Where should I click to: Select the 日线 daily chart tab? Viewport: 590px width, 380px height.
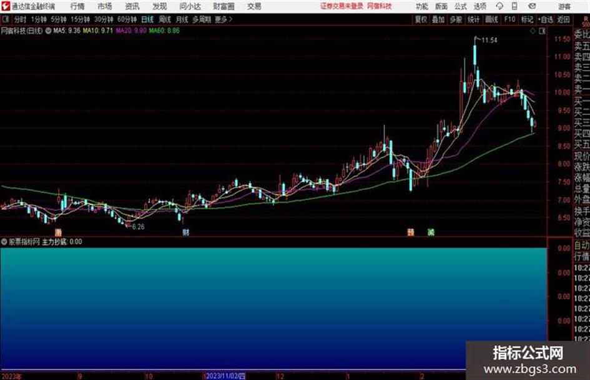coord(147,19)
